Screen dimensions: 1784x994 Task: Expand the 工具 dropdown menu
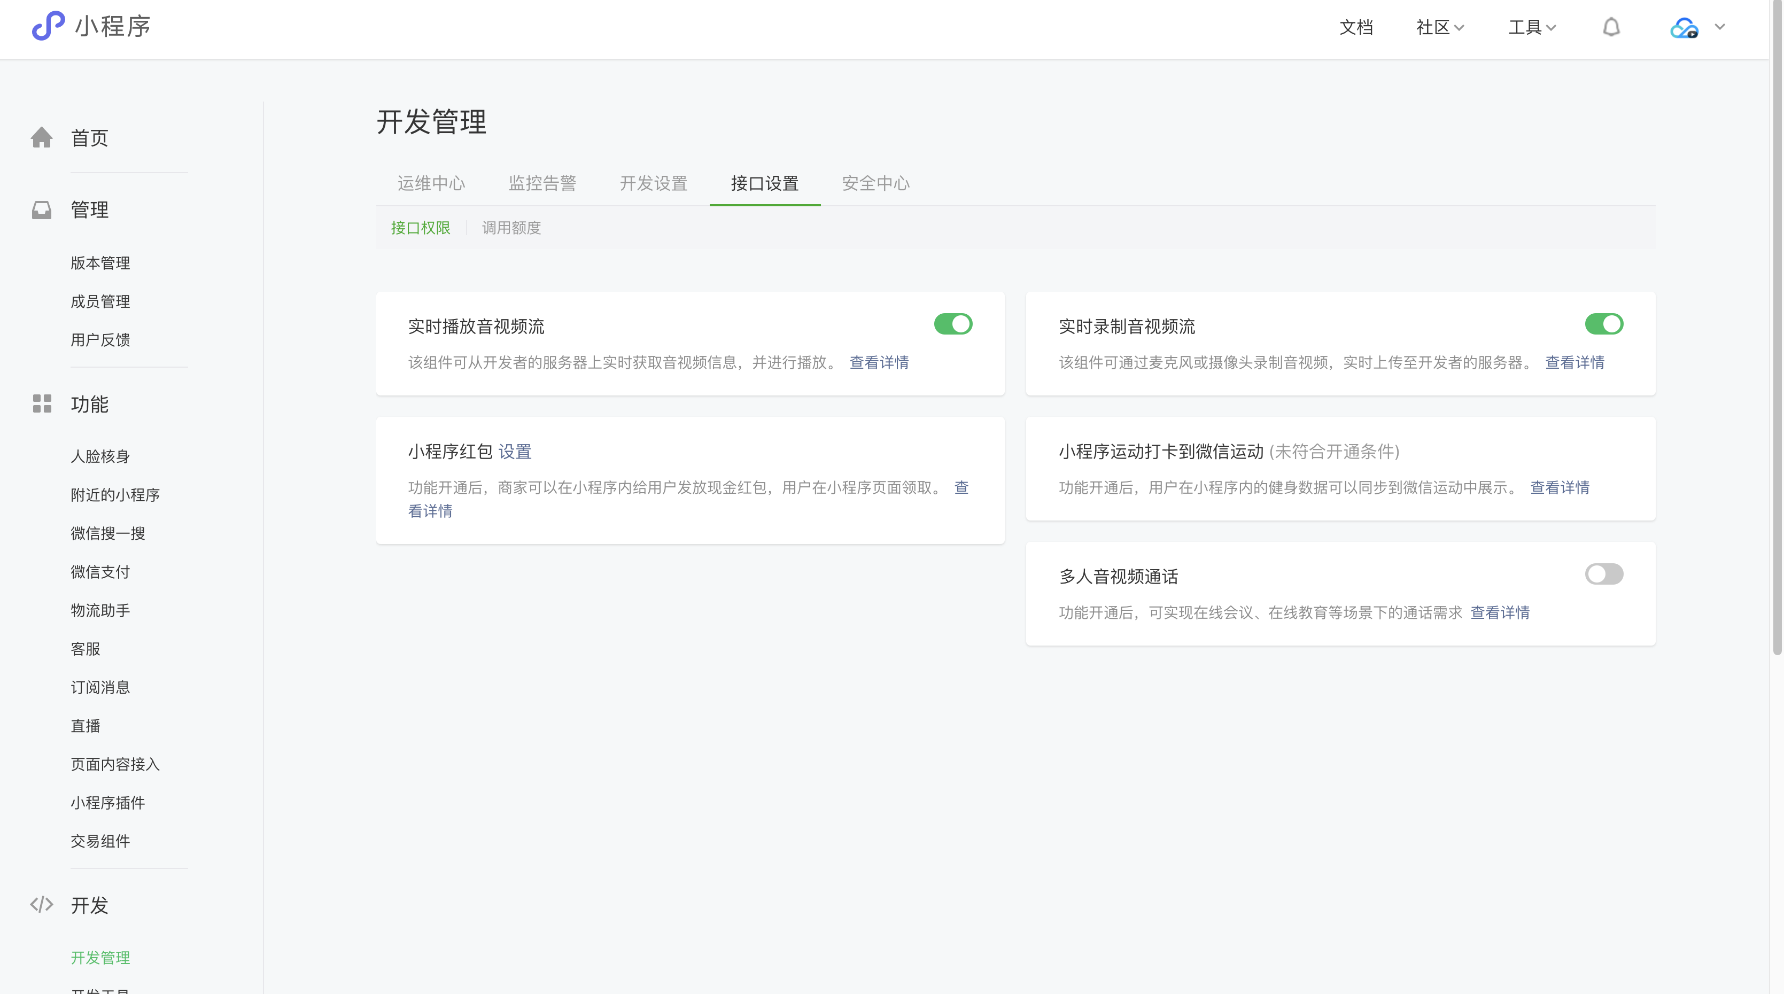click(x=1532, y=27)
